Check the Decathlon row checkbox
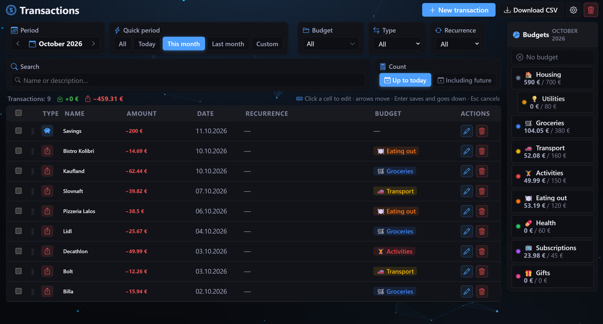The image size is (603, 324). coord(19,251)
